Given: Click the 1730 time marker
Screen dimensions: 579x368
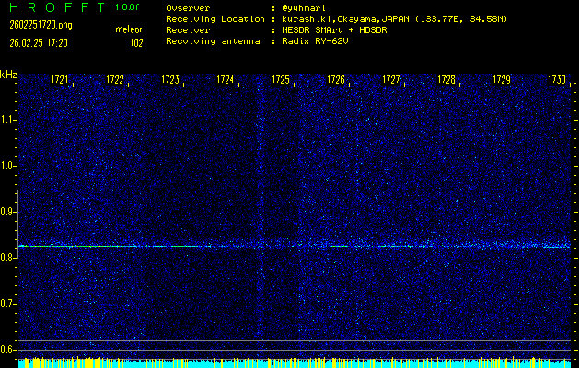Looking at the screenshot, I should [x=557, y=81].
